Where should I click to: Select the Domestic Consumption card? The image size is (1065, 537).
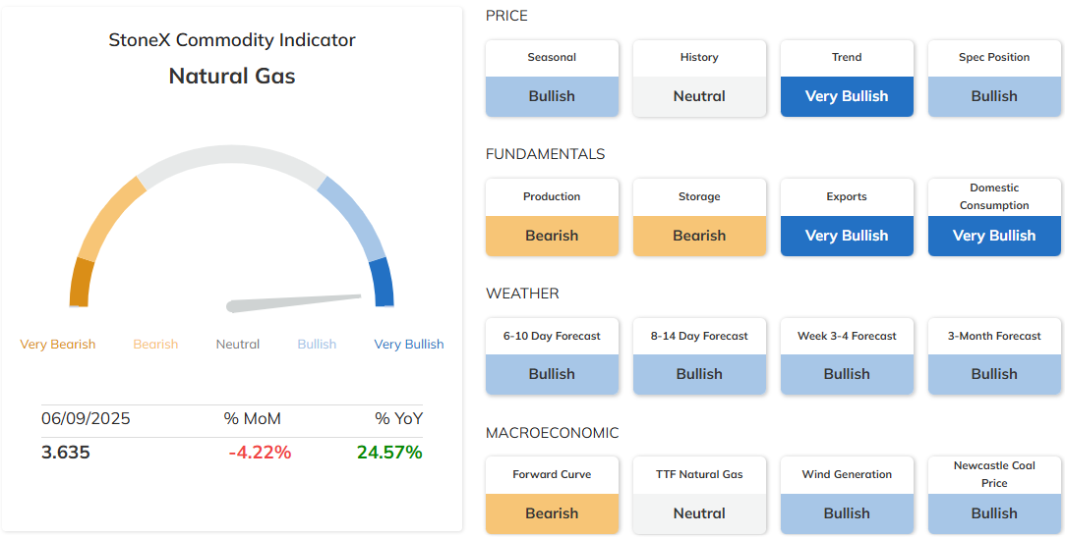click(x=993, y=217)
